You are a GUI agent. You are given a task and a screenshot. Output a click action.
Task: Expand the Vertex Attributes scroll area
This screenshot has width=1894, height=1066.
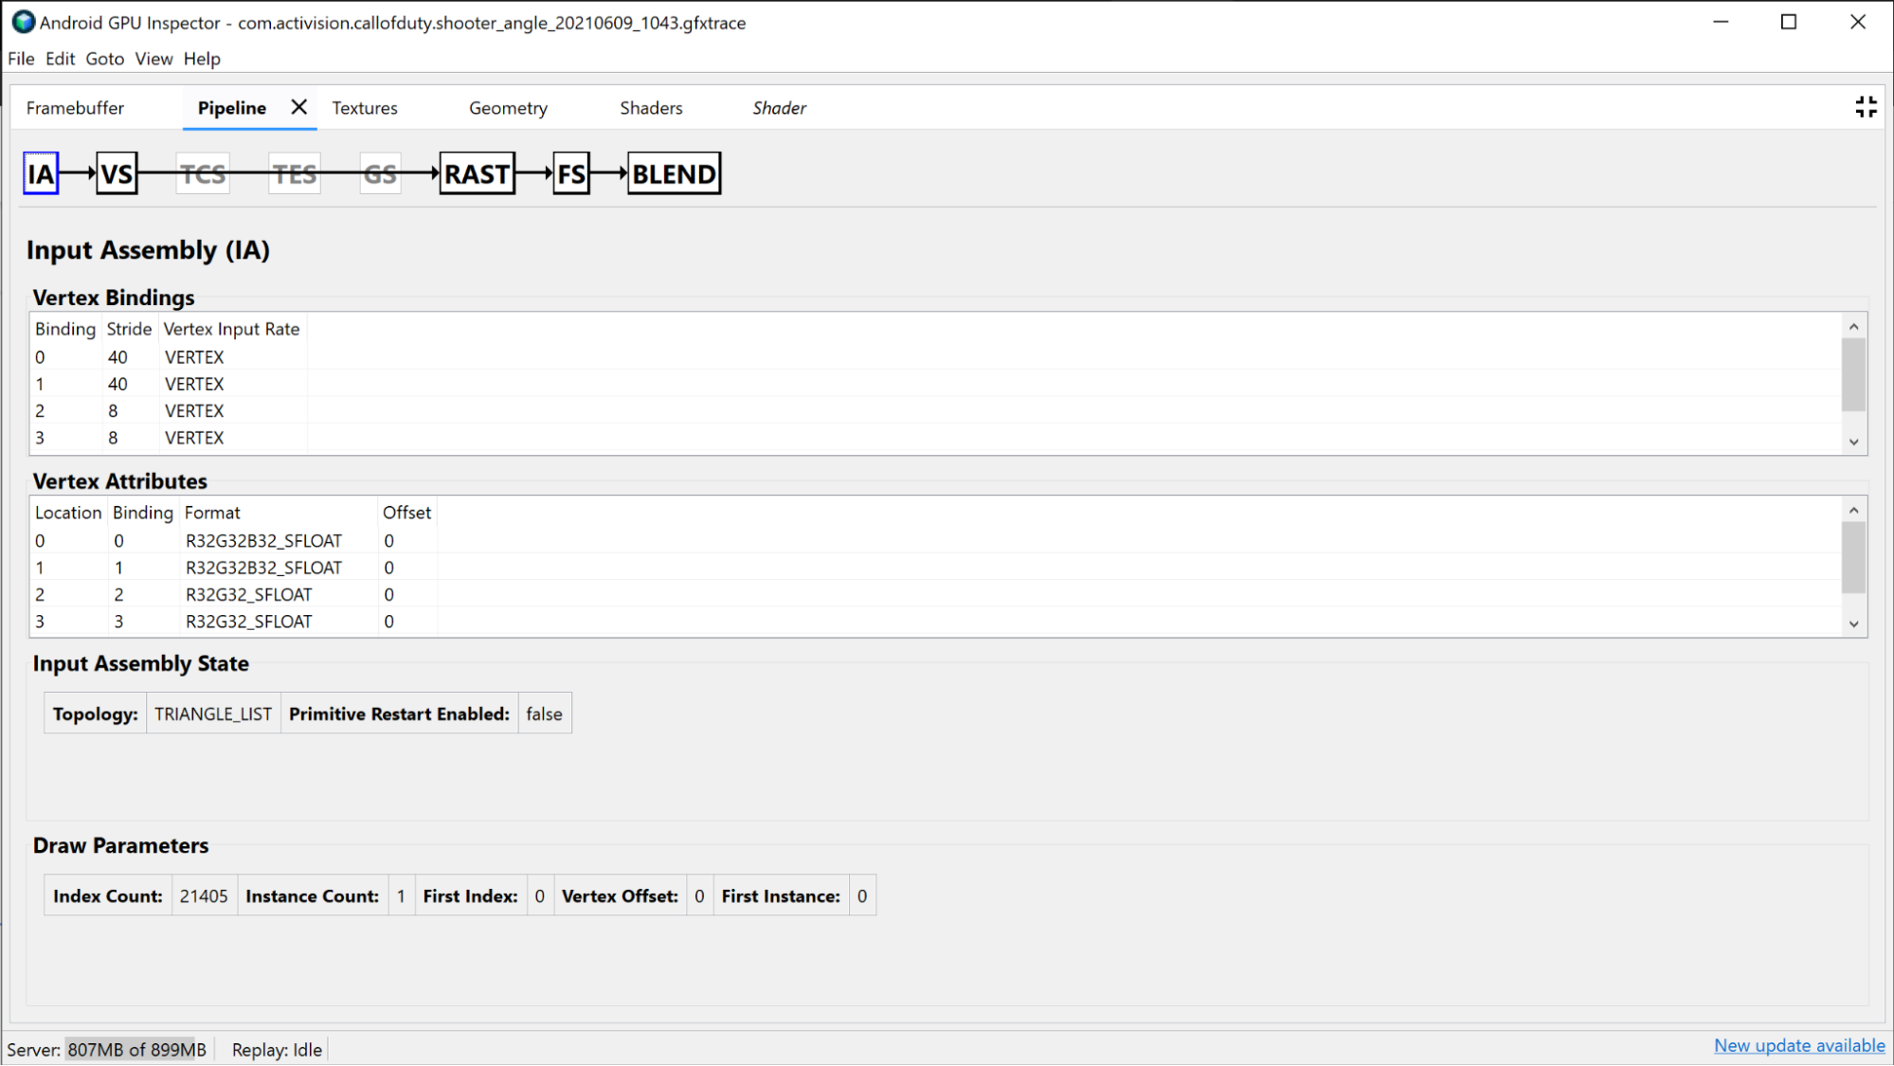(1855, 623)
